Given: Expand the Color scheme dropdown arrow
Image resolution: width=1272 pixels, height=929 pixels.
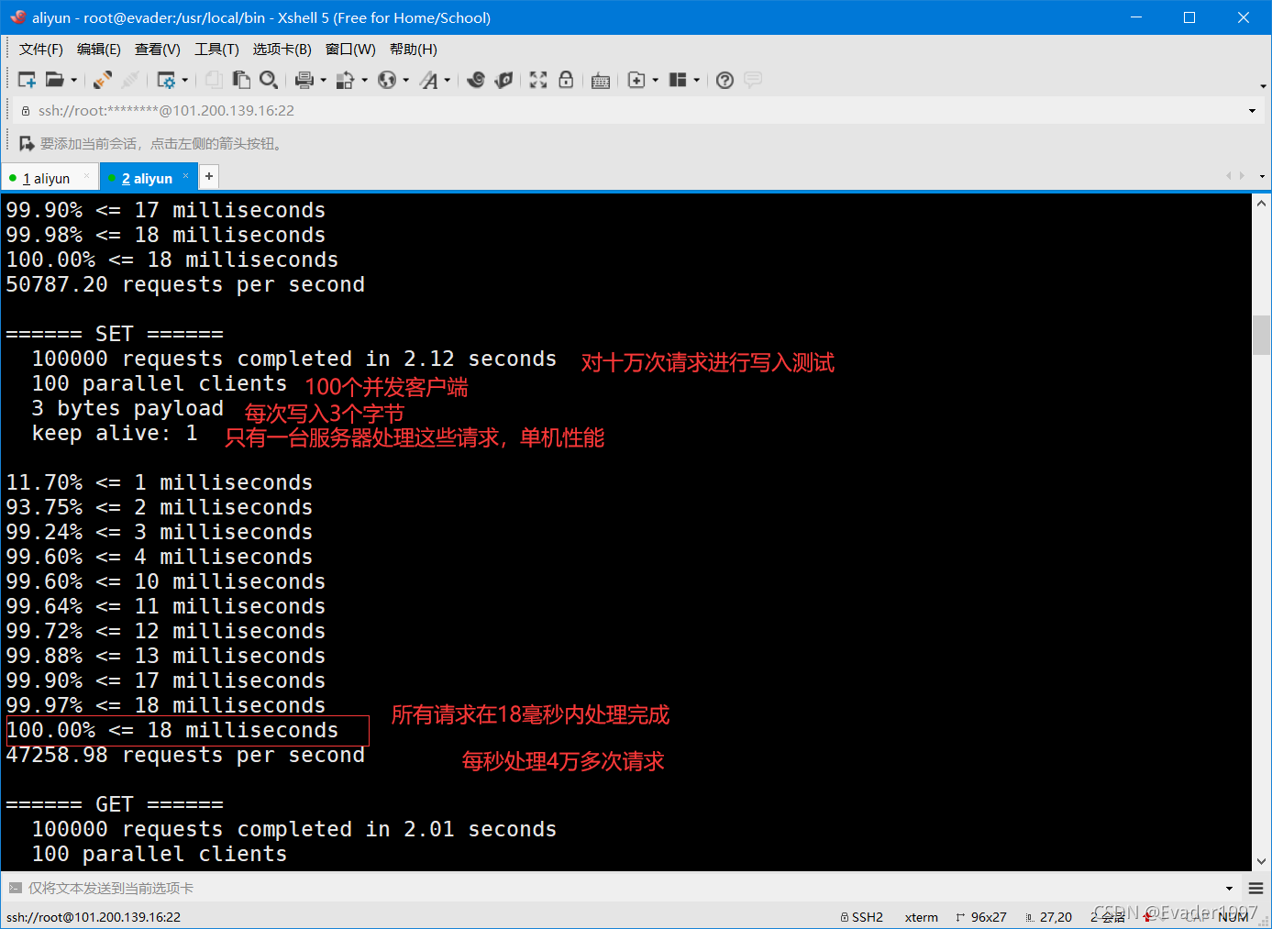Looking at the screenshot, I should coord(364,80).
